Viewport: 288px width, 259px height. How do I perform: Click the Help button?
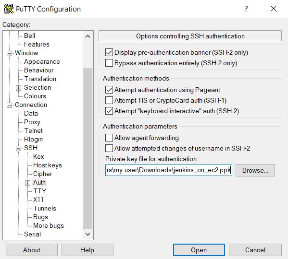pos(87,250)
